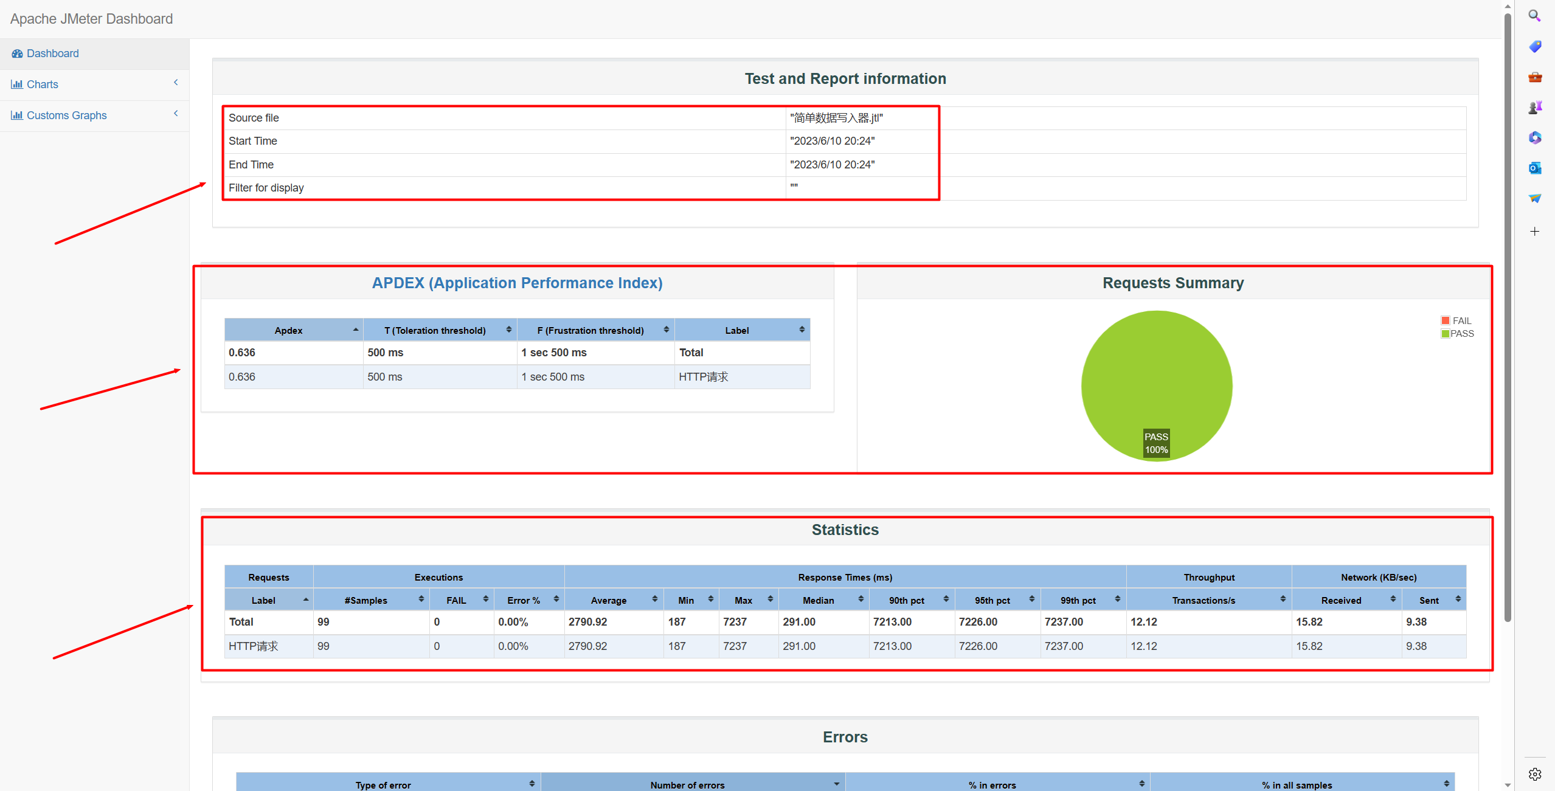Enable filter display for test report
The height and width of the screenshot is (791, 1555).
coord(794,187)
